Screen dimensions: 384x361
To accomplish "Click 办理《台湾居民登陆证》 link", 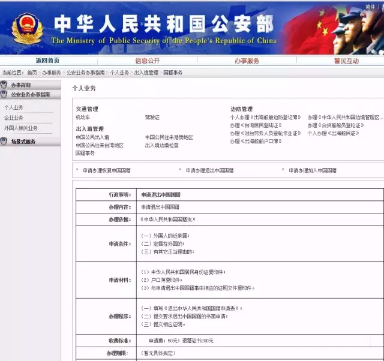I will point(256,125).
